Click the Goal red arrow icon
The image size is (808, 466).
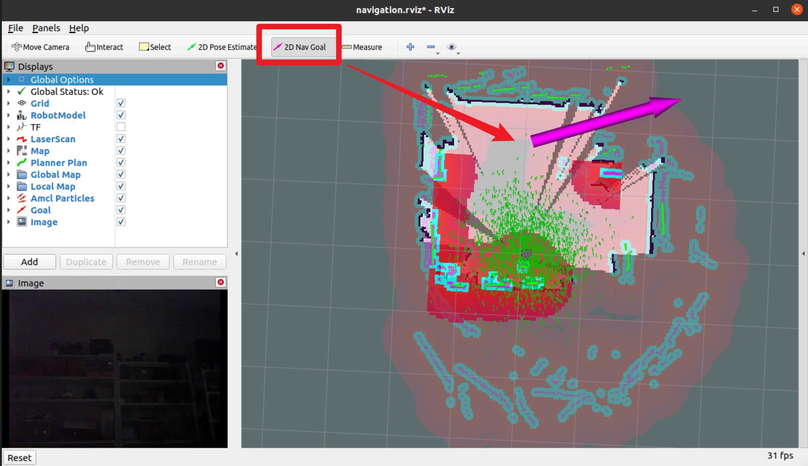point(21,210)
